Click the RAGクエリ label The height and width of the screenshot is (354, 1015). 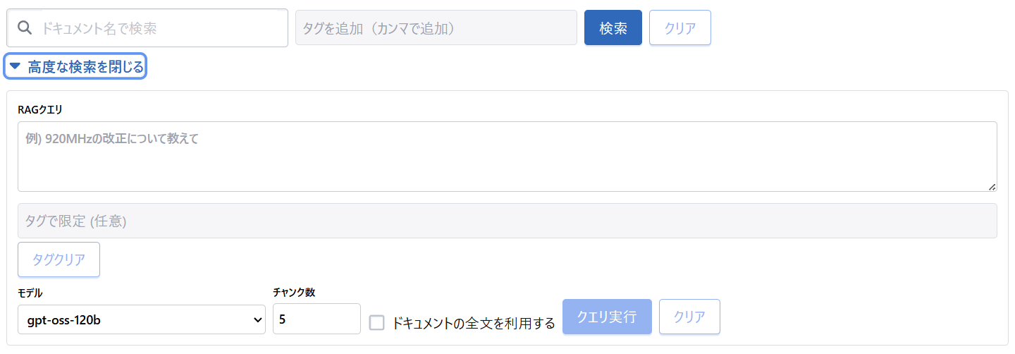[x=40, y=109]
